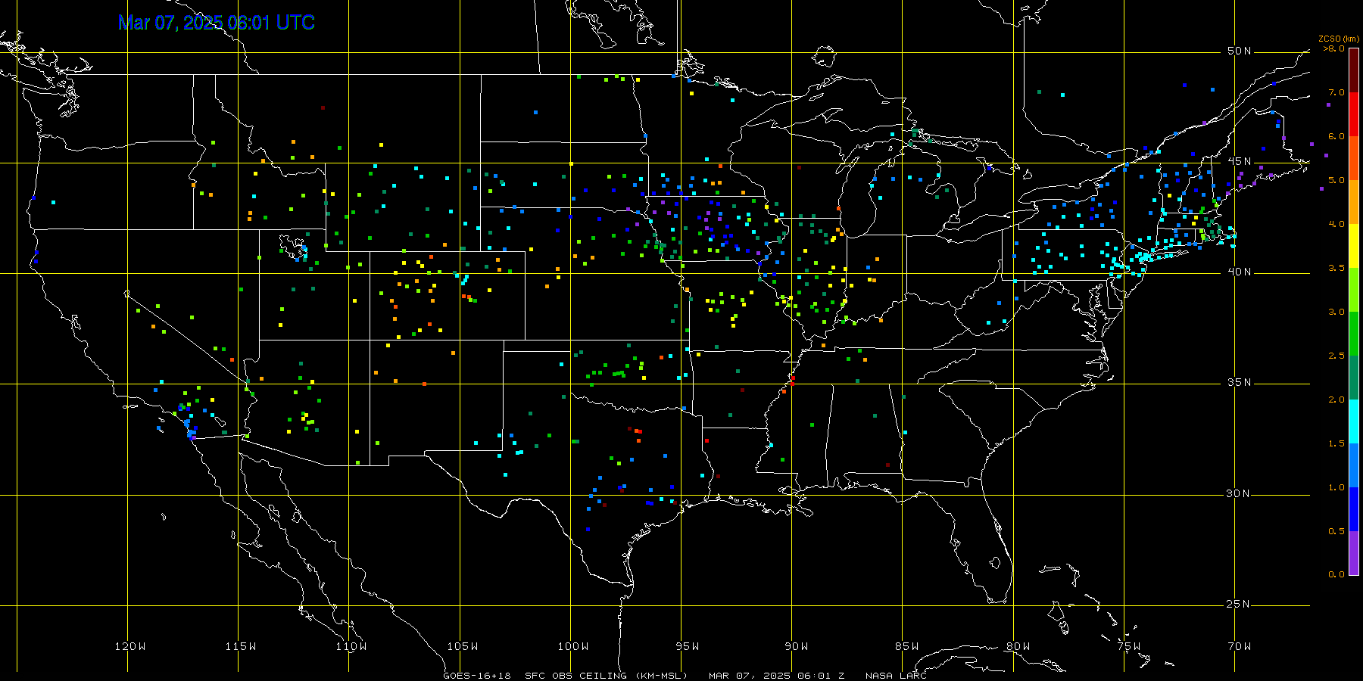The width and height of the screenshot is (1363, 681).
Task: Click the GOES-16+18 footer text
Action: click(477, 676)
